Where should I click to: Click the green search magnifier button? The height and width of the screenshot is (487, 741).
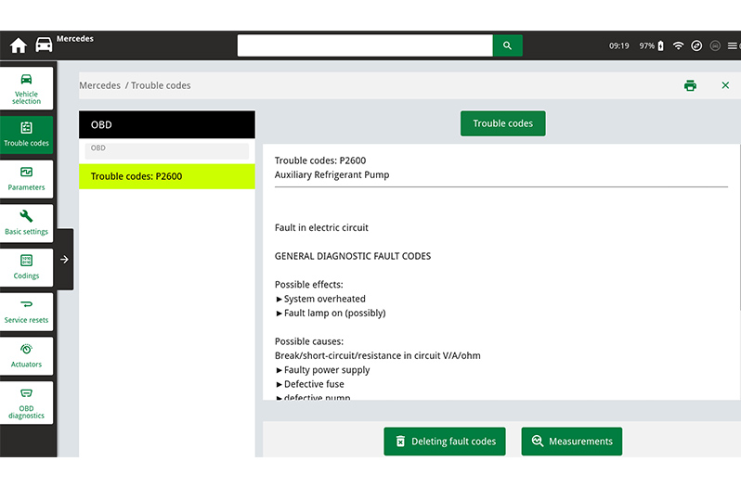507,45
